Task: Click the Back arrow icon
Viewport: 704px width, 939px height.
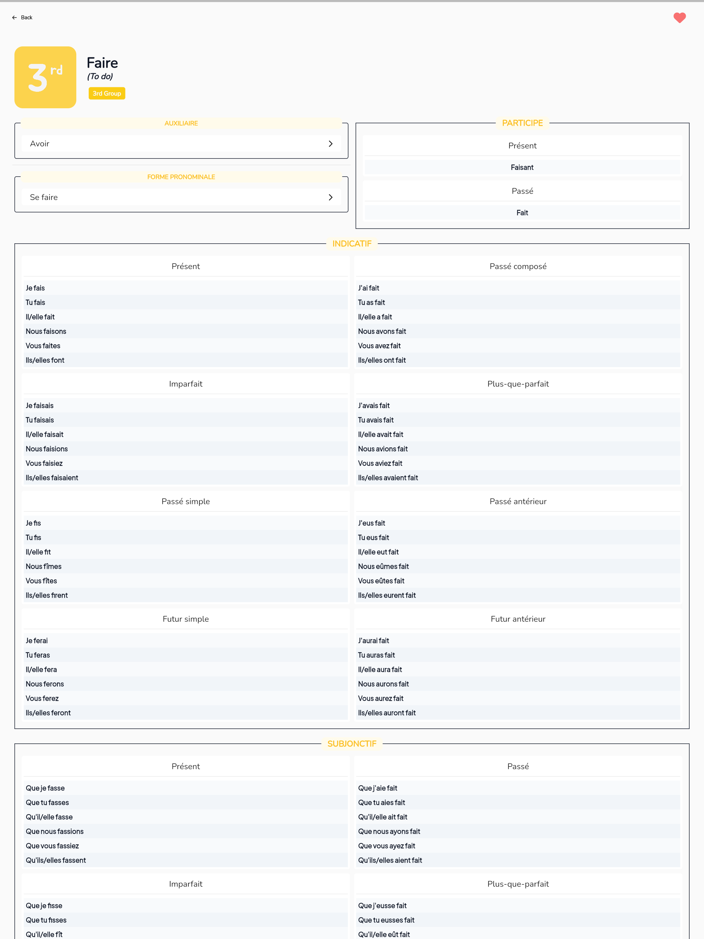Action: pyautogui.click(x=14, y=18)
